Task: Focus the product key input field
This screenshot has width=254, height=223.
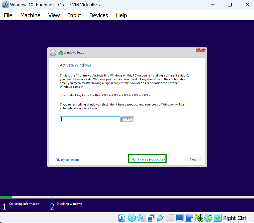Action: [90, 119]
